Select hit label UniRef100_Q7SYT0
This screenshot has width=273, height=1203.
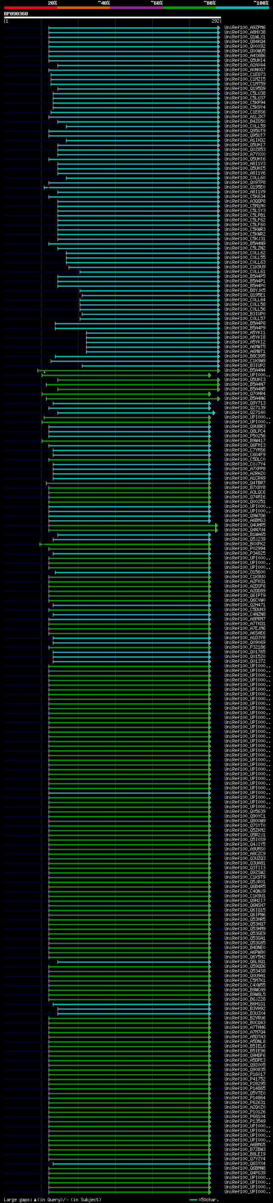pyautogui.click(x=245, y=826)
